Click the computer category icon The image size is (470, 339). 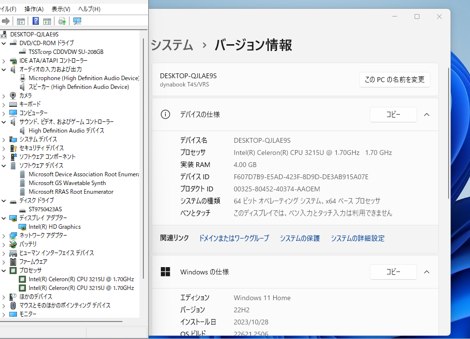[13, 113]
